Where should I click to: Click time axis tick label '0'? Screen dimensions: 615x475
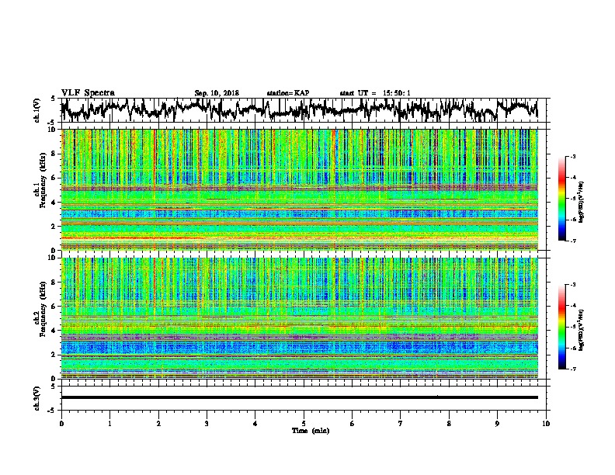tap(61, 424)
